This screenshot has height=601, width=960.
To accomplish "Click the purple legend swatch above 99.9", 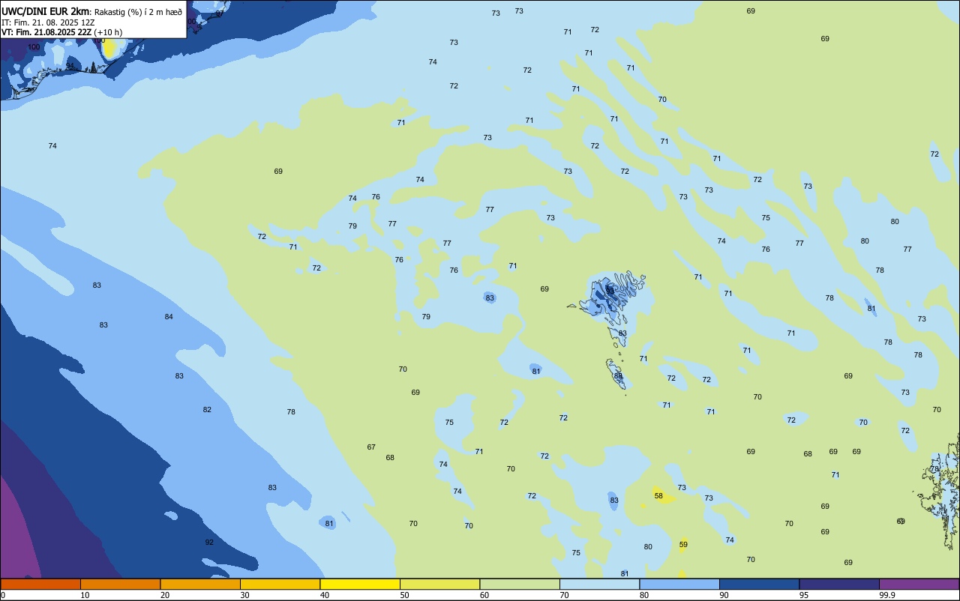I will click(919, 584).
